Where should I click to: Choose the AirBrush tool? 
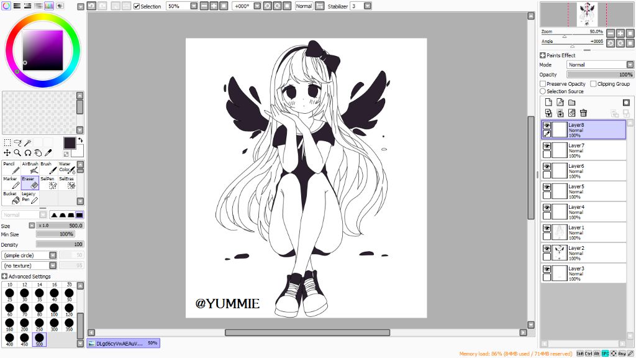click(30, 168)
